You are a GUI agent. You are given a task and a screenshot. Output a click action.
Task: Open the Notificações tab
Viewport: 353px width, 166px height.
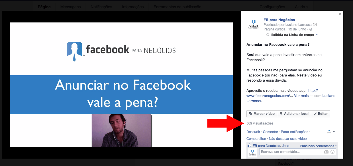(101, 7)
